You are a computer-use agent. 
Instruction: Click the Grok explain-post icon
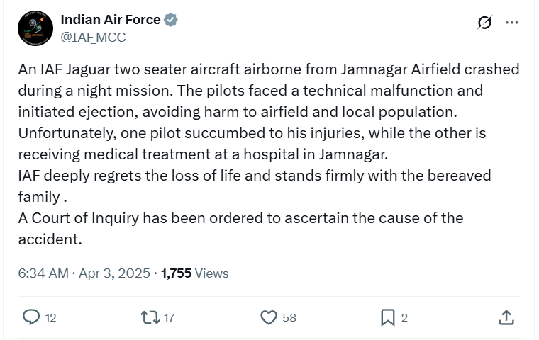484,23
